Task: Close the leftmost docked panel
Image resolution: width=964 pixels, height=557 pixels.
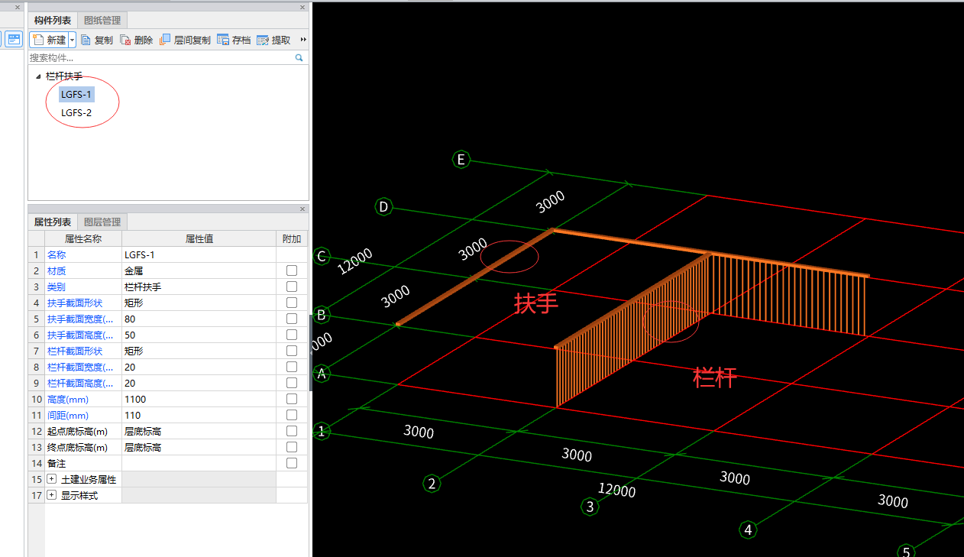Action: [x=18, y=7]
